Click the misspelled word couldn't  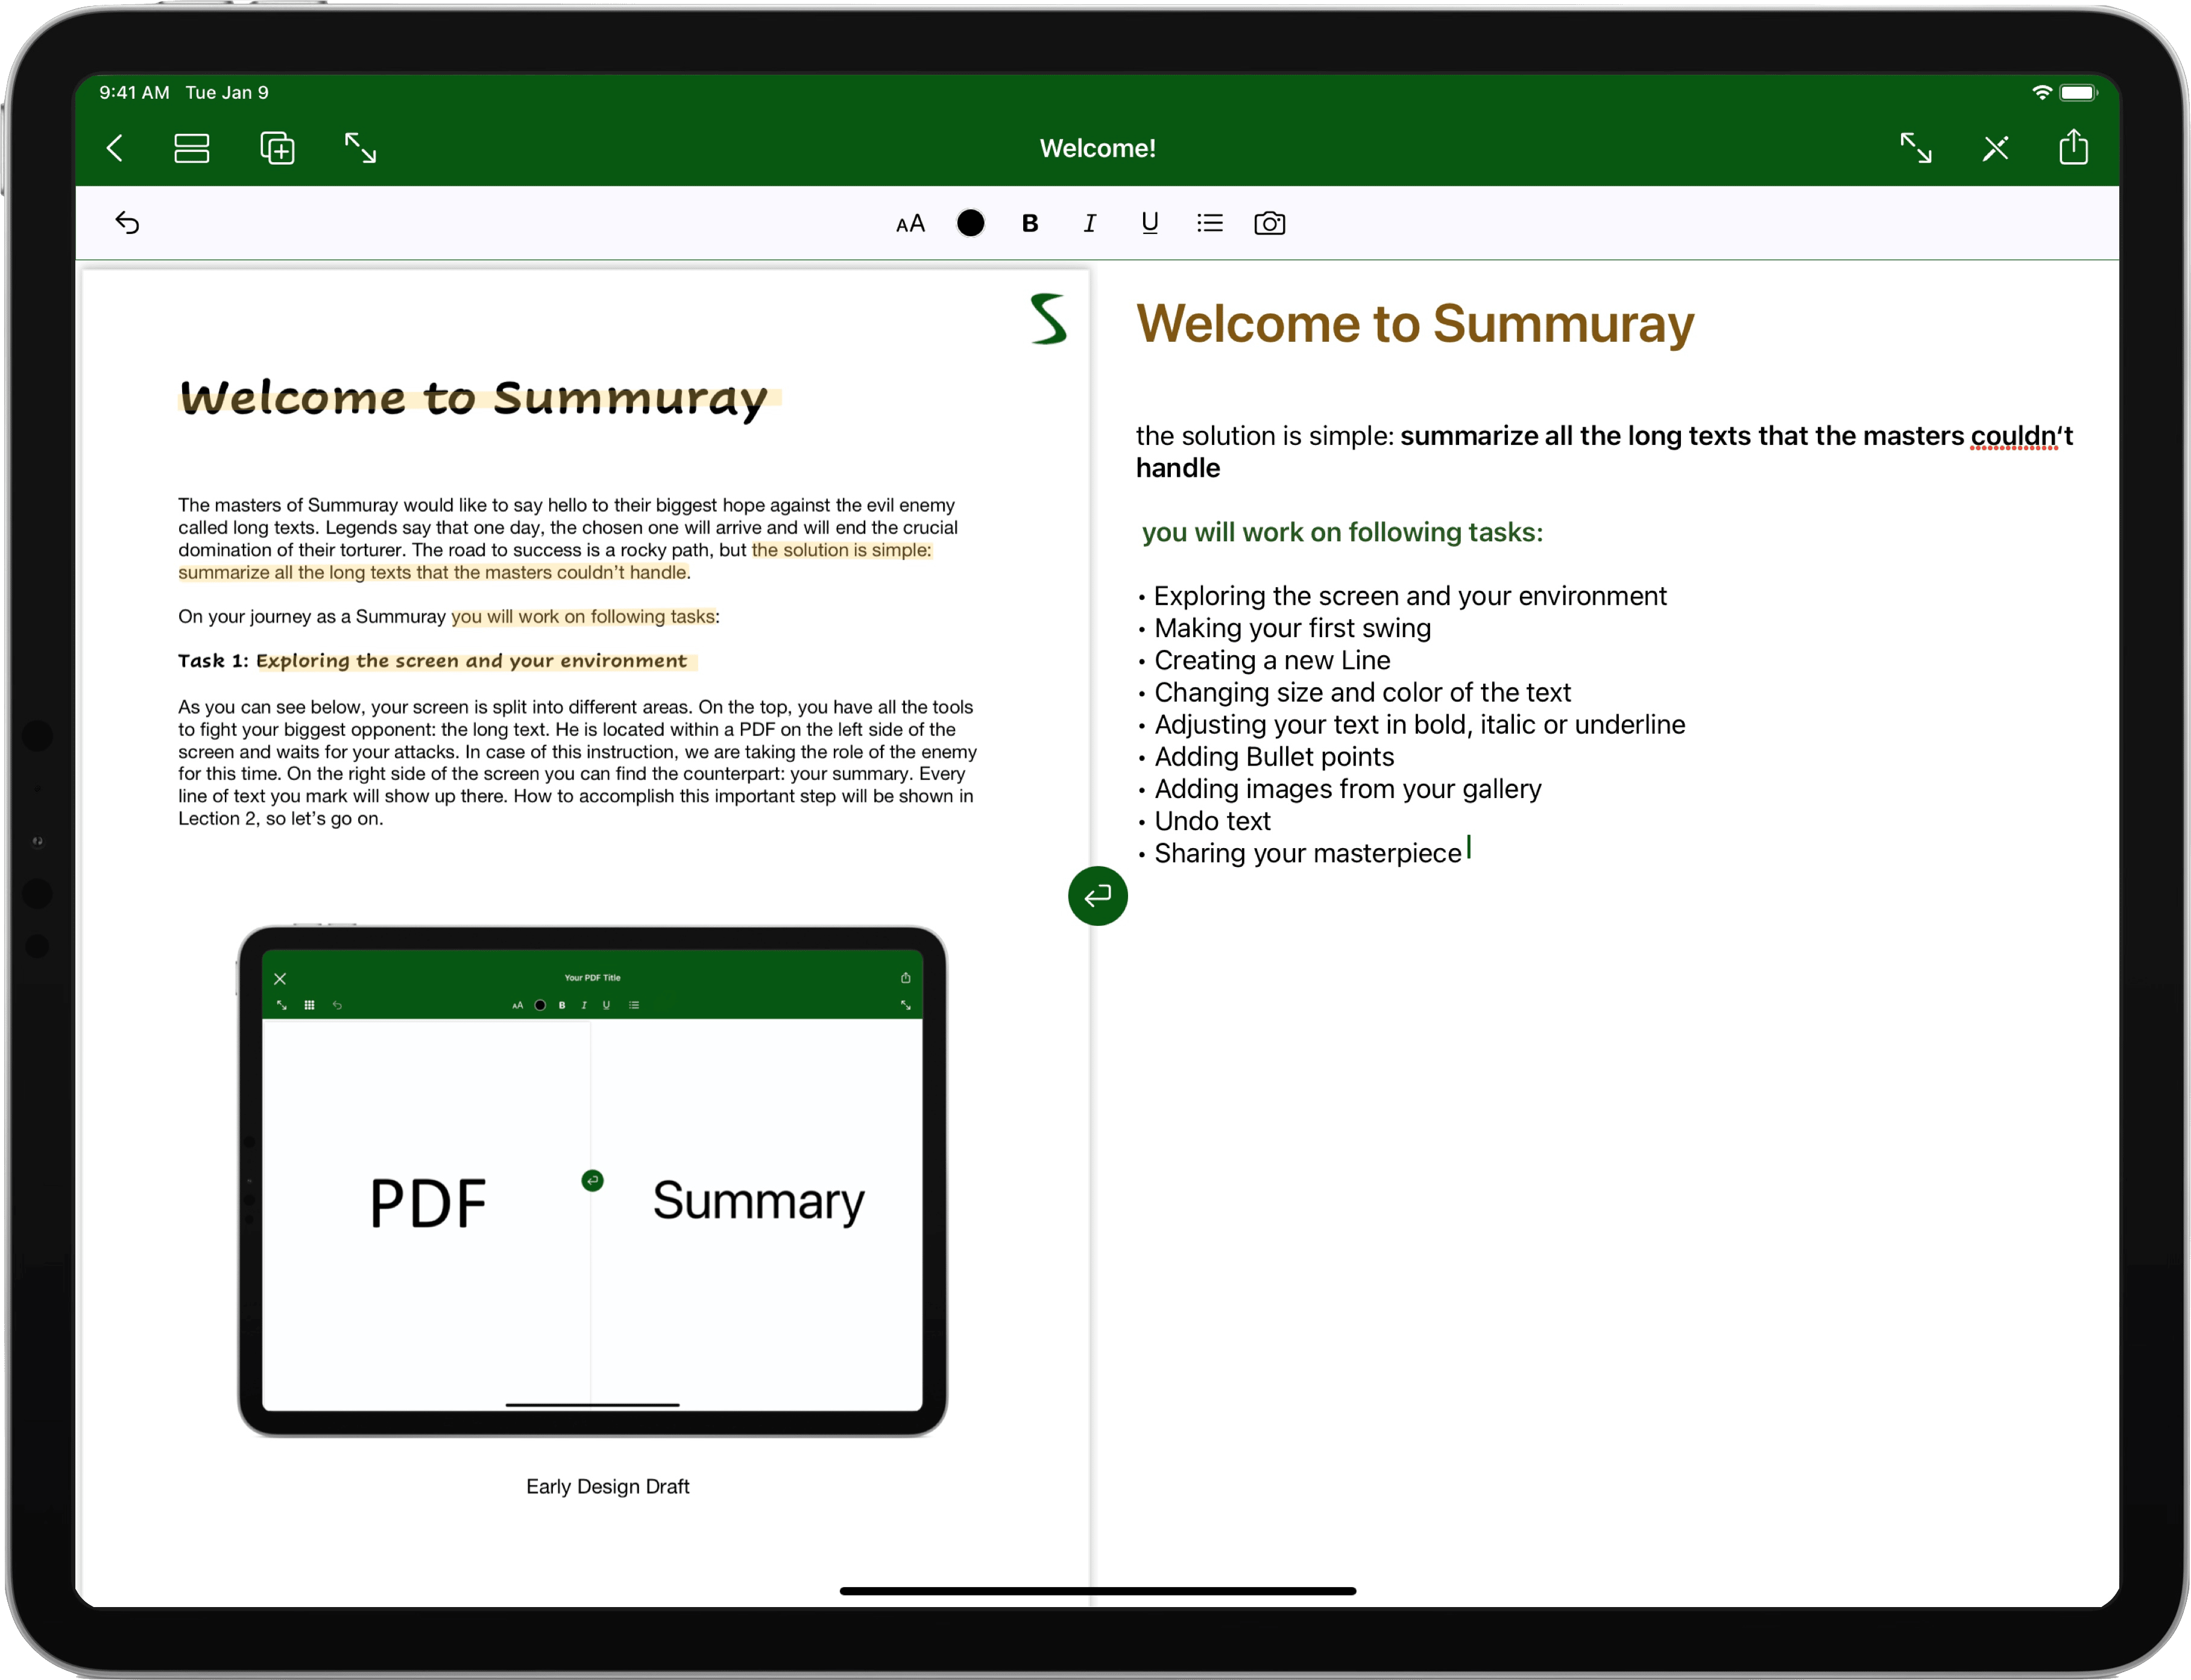(x=2021, y=436)
